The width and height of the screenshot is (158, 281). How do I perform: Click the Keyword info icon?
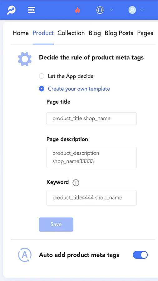76,183
